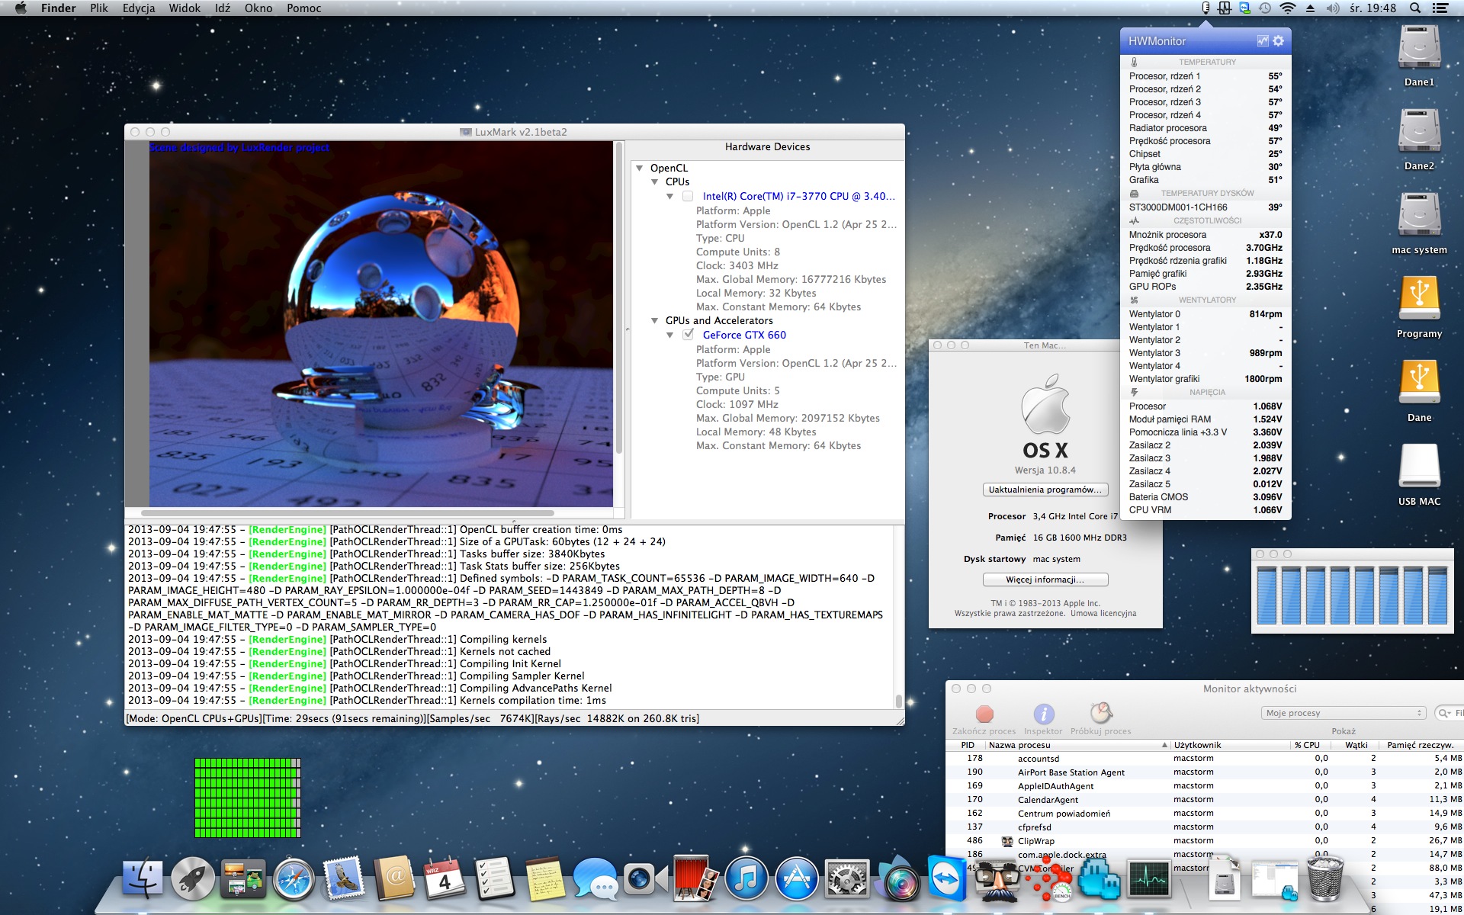1464x915 pixels.
Task: Launch Safari from the dock
Action: [x=294, y=879]
